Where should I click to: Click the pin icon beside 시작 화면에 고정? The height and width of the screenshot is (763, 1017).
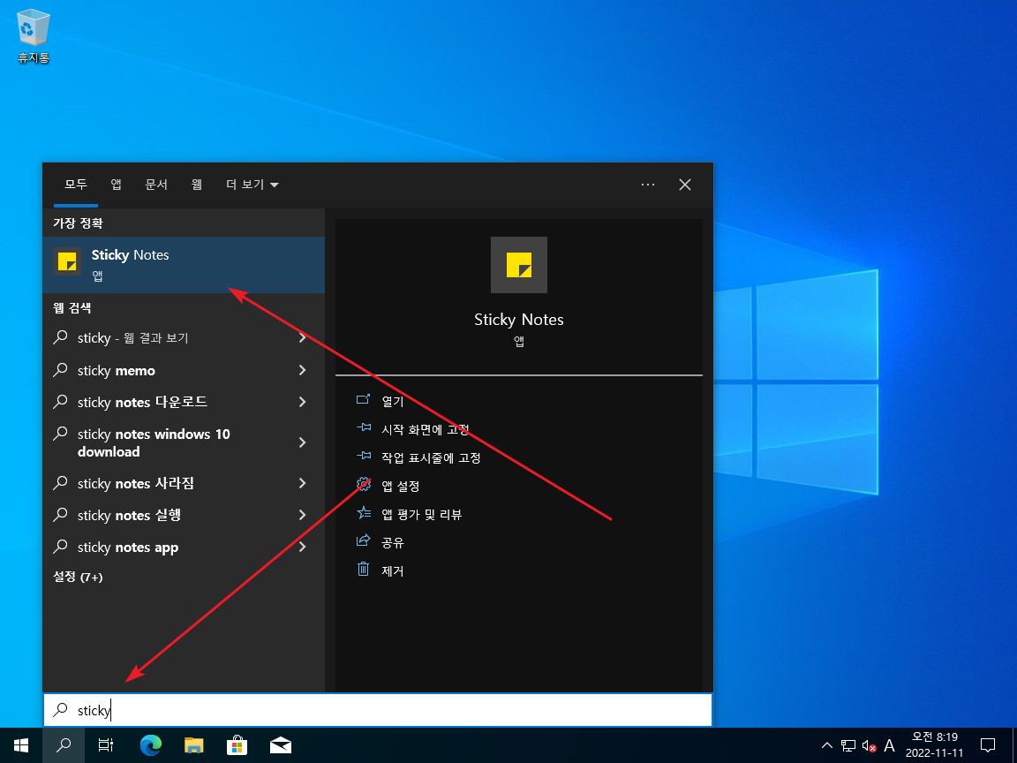click(x=363, y=428)
